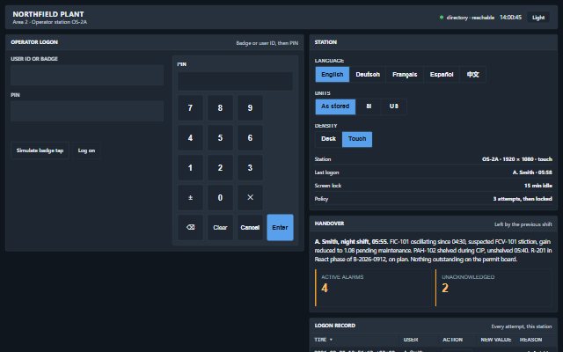Set units to US
The width and height of the screenshot is (563, 352).
pyautogui.click(x=394, y=106)
